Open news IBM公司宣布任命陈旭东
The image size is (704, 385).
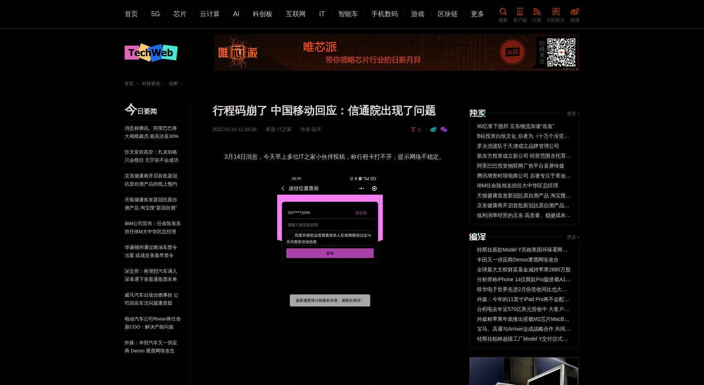point(153,228)
